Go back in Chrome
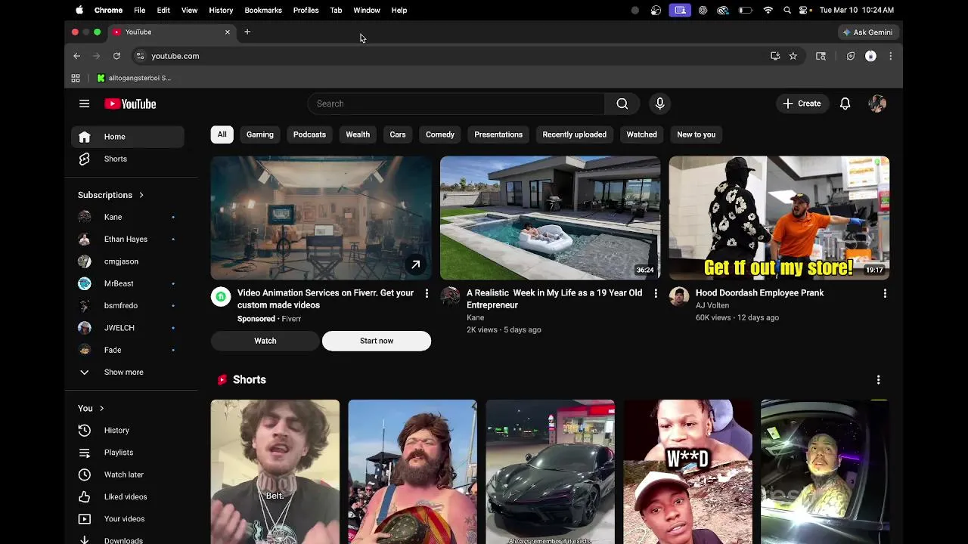Viewport: 968px width, 544px height. [76, 56]
